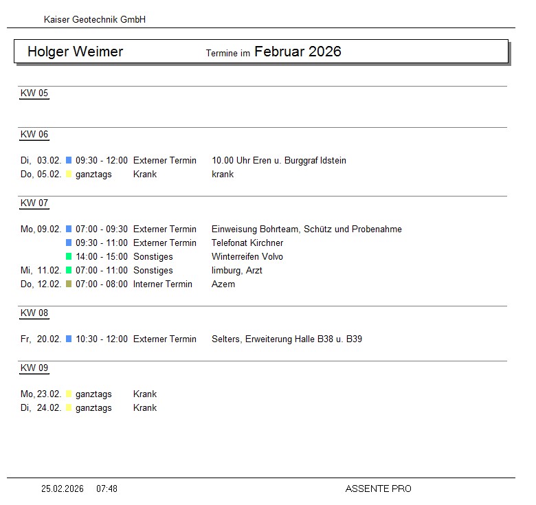Click the ASSENTE PRO footer text

pos(378,489)
